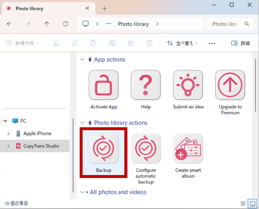The height and width of the screenshot is (209, 259).
Task: Add a new tab with plus
Action: (x=104, y=9)
